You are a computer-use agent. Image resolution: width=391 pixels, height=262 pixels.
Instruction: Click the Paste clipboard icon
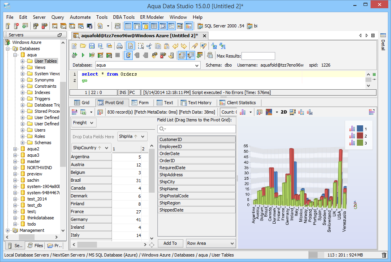point(167,46)
